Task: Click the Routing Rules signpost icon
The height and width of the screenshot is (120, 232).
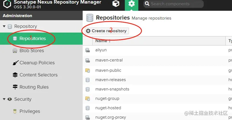Action: tap(15, 87)
